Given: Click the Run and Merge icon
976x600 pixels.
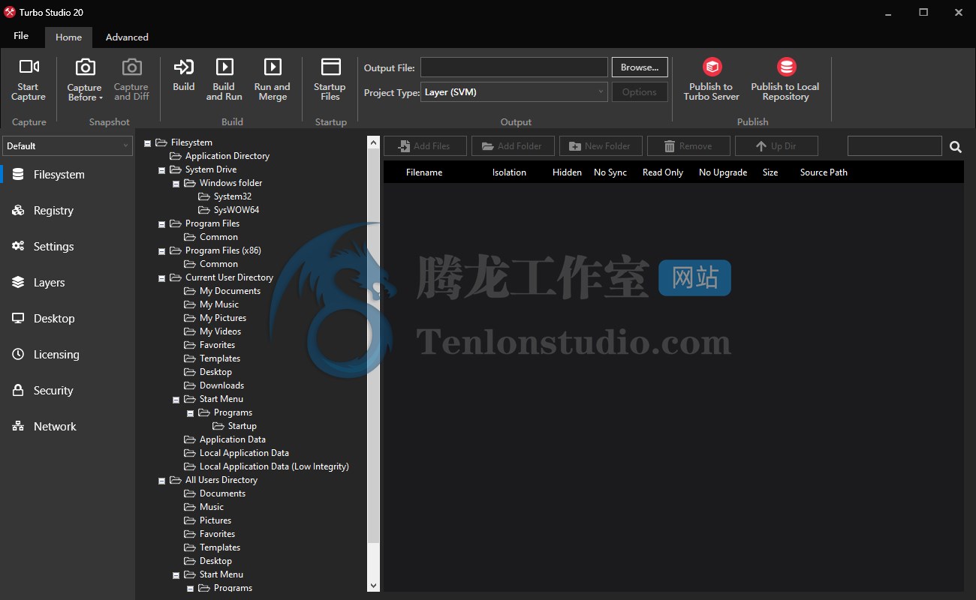Looking at the screenshot, I should click(273, 67).
